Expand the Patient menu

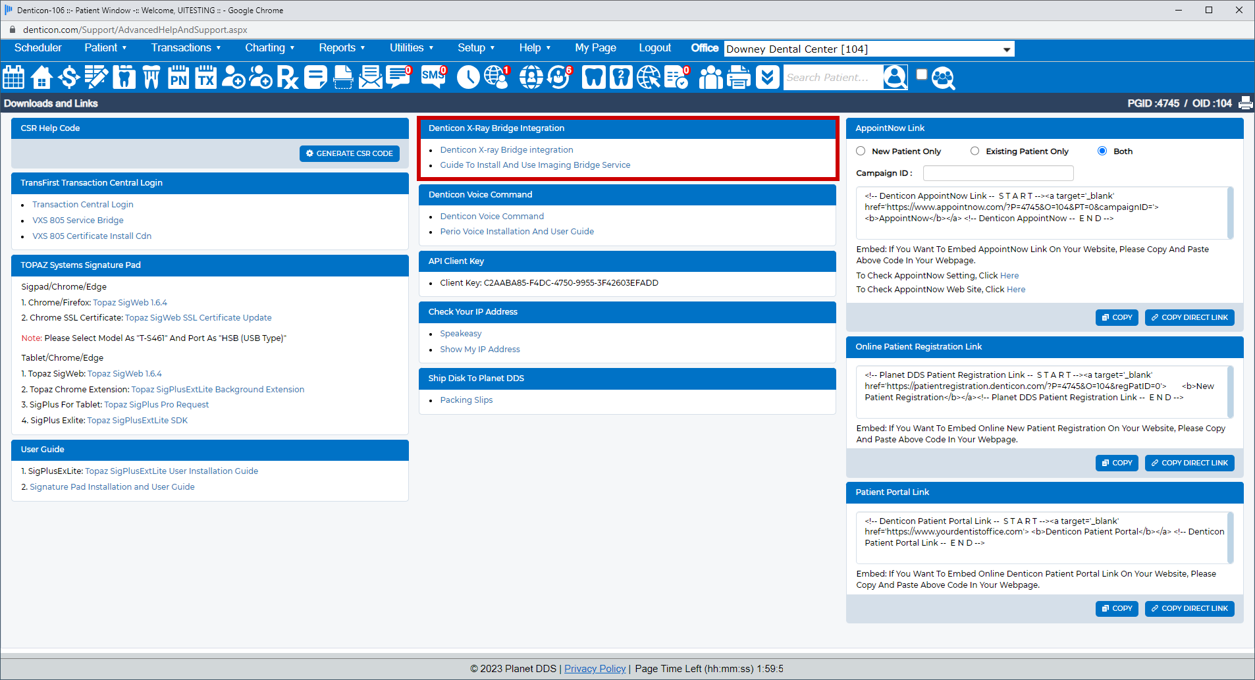pyautogui.click(x=105, y=47)
